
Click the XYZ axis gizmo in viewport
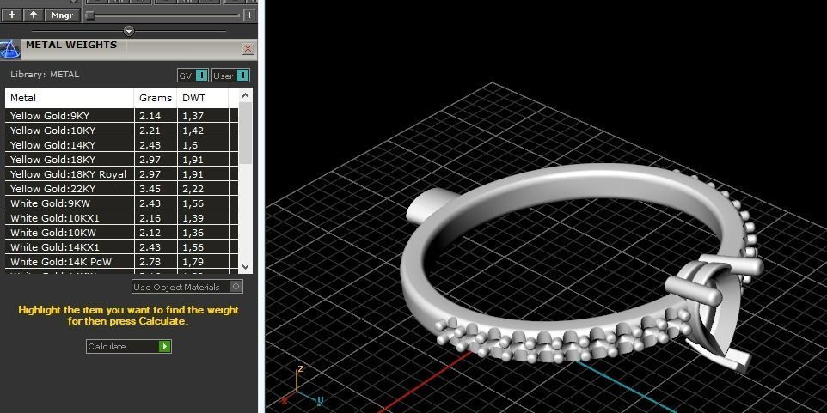coord(303,386)
